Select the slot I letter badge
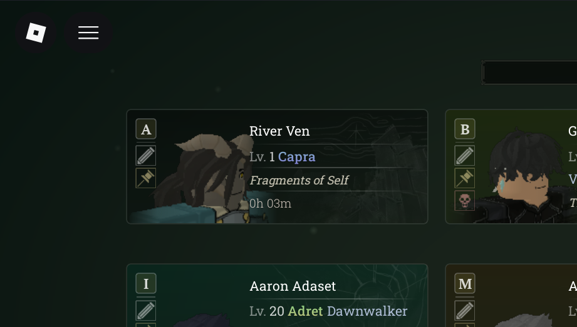Viewport: 577px width, 327px height. pos(146,284)
